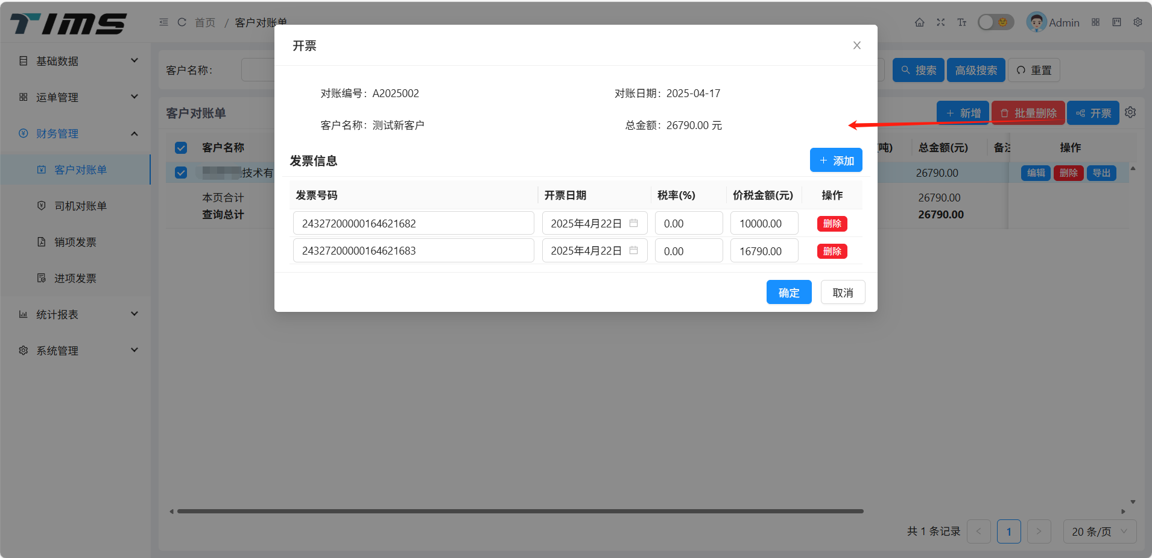This screenshot has width=1152, height=558.
Task: Toggle the dark mode theme switch
Action: click(995, 22)
